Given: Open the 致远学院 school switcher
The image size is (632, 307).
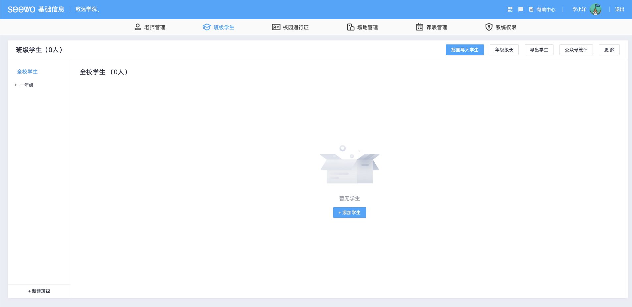Looking at the screenshot, I should click(x=87, y=9).
